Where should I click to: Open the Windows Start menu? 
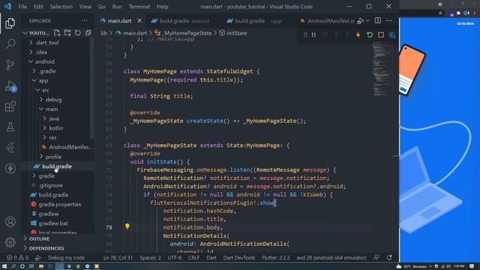[x=4, y=266]
